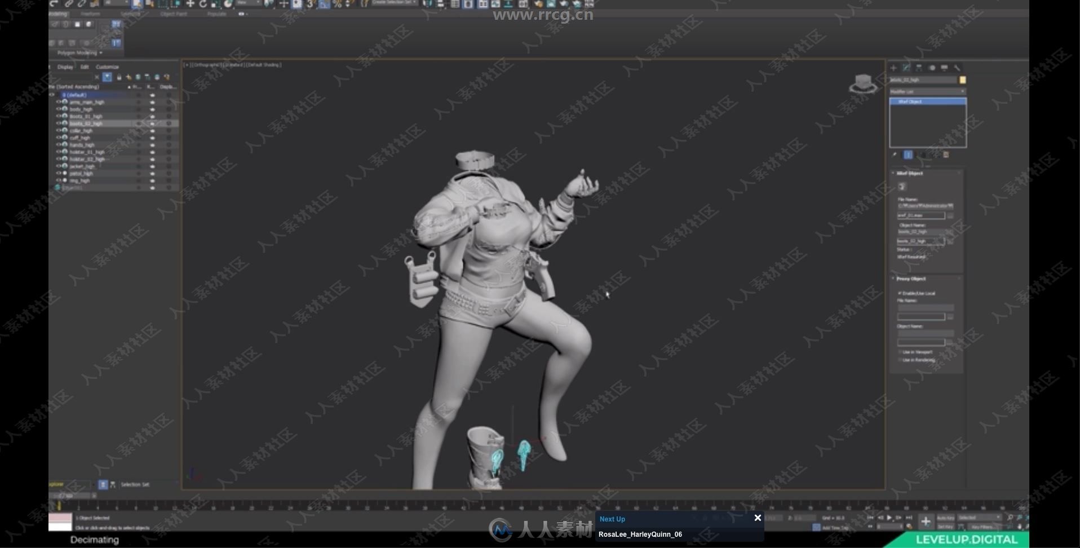Toggle visibility eye of body_high
This screenshot has height=548, width=1080.
pyautogui.click(x=58, y=109)
